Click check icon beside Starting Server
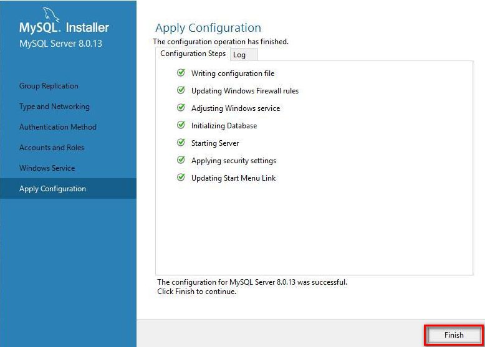The height and width of the screenshot is (347, 485). (181, 143)
